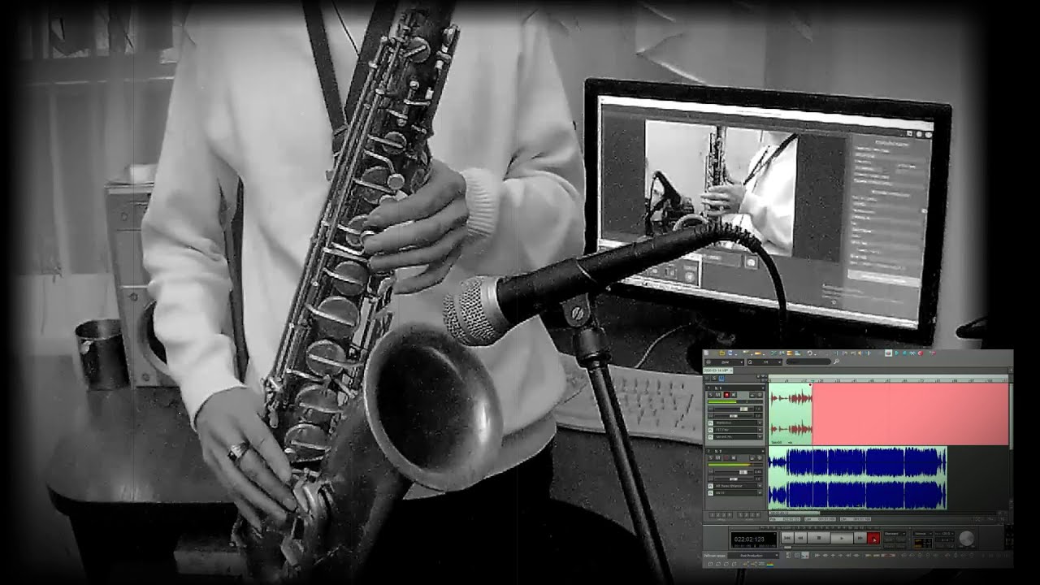Image resolution: width=1040 pixels, height=585 pixels.
Task: Click the blue waveform clip on track 2
Action: pyautogui.click(x=858, y=479)
